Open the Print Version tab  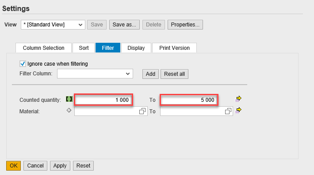(174, 48)
